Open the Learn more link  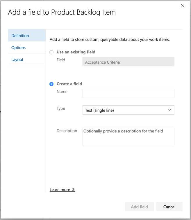coord(62,190)
